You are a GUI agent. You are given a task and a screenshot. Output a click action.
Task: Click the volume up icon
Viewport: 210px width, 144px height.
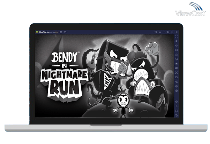[x=177, y=41]
